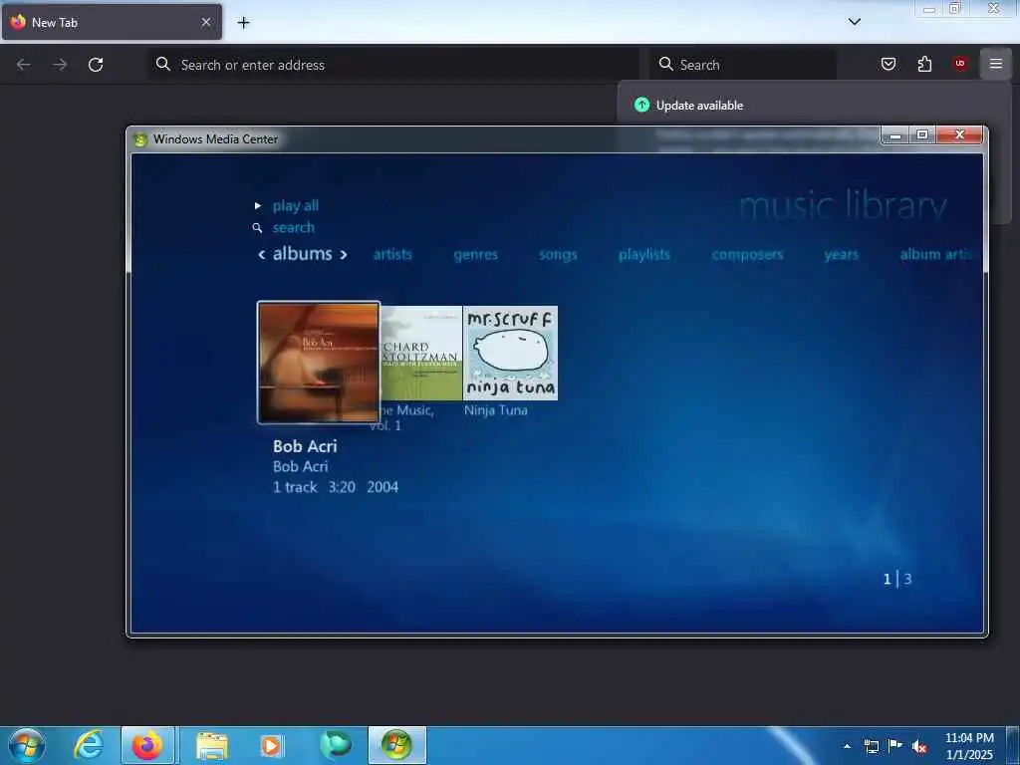
Task: Click the play all triangle icon
Action: click(258, 205)
